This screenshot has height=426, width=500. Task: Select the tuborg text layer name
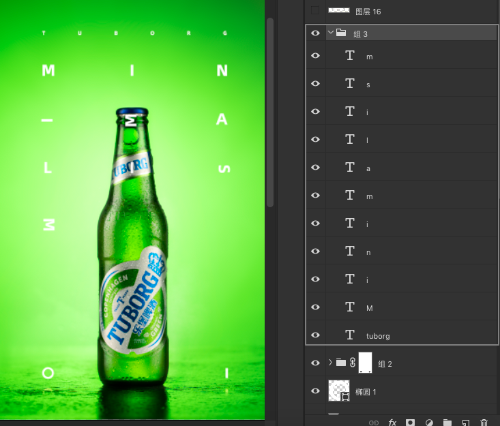coord(378,336)
